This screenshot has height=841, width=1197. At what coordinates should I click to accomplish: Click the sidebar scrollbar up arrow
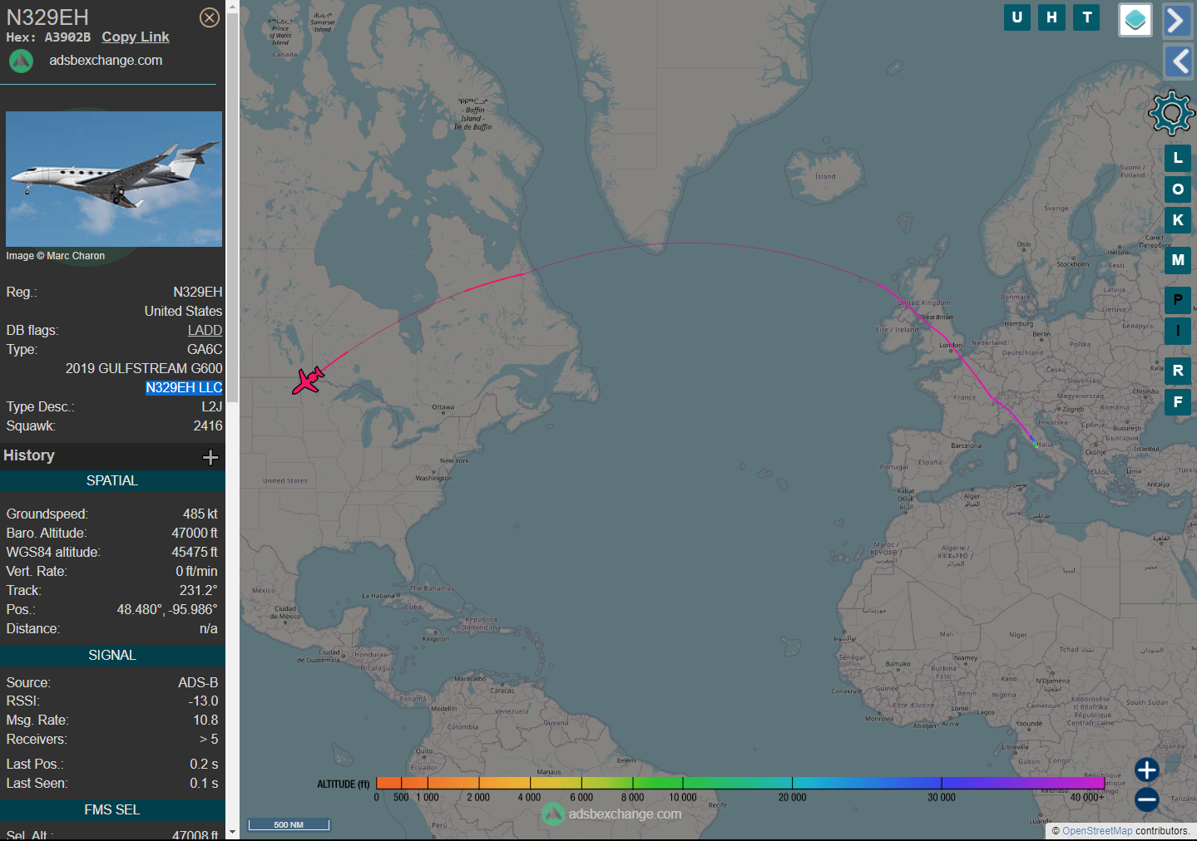(x=232, y=6)
